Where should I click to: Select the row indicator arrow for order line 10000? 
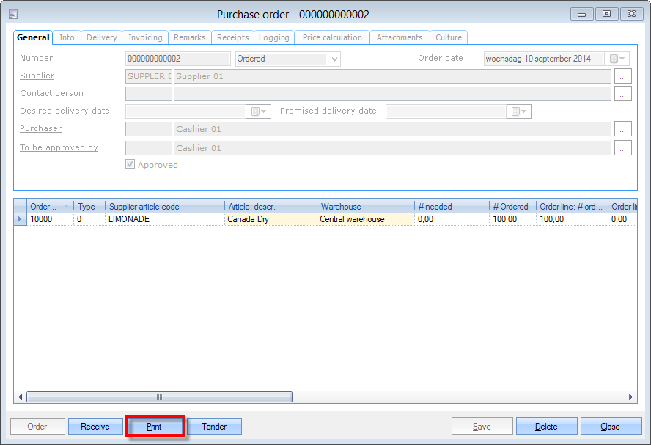tap(20, 219)
